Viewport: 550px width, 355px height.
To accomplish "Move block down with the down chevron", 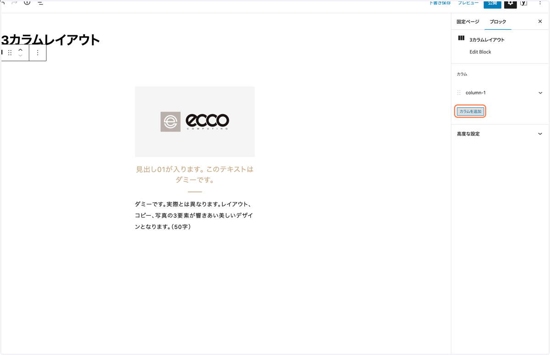I will tap(21, 55).
